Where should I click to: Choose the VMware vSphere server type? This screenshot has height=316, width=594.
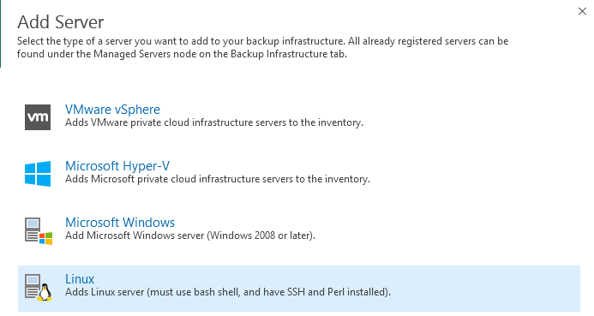click(x=112, y=110)
